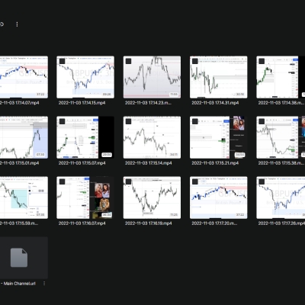The height and width of the screenshot is (305, 305).
Task: Select file name '2022-11-03 17.14.38.m...'
Action: coord(281,103)
